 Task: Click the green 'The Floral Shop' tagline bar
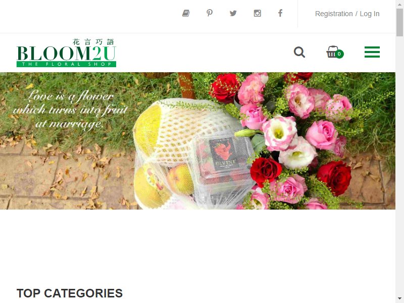click(x=66, y=64)
